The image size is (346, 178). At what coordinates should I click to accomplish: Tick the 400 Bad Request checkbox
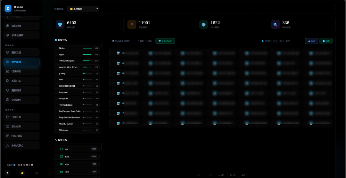pos(57,61)
